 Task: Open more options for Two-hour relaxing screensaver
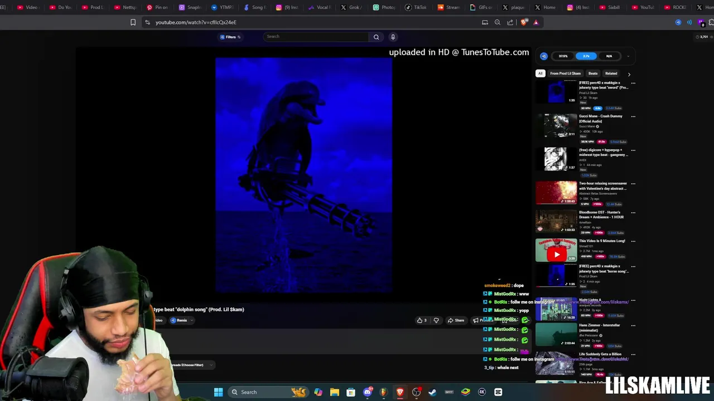point(633,183)
